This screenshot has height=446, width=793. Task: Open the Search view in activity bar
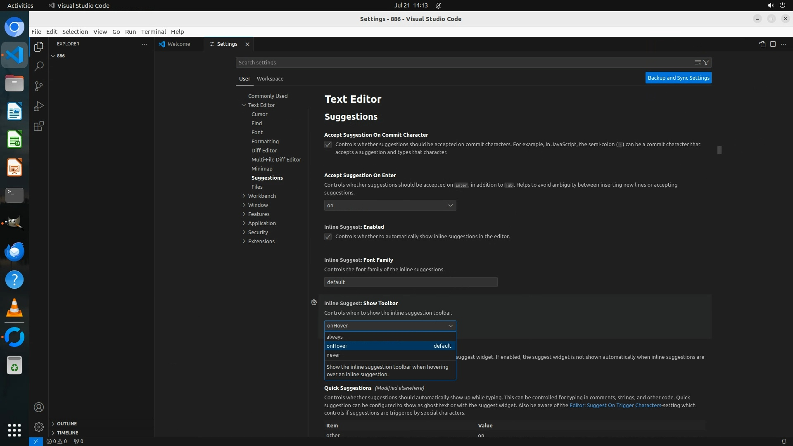click(x=39, y=66)
